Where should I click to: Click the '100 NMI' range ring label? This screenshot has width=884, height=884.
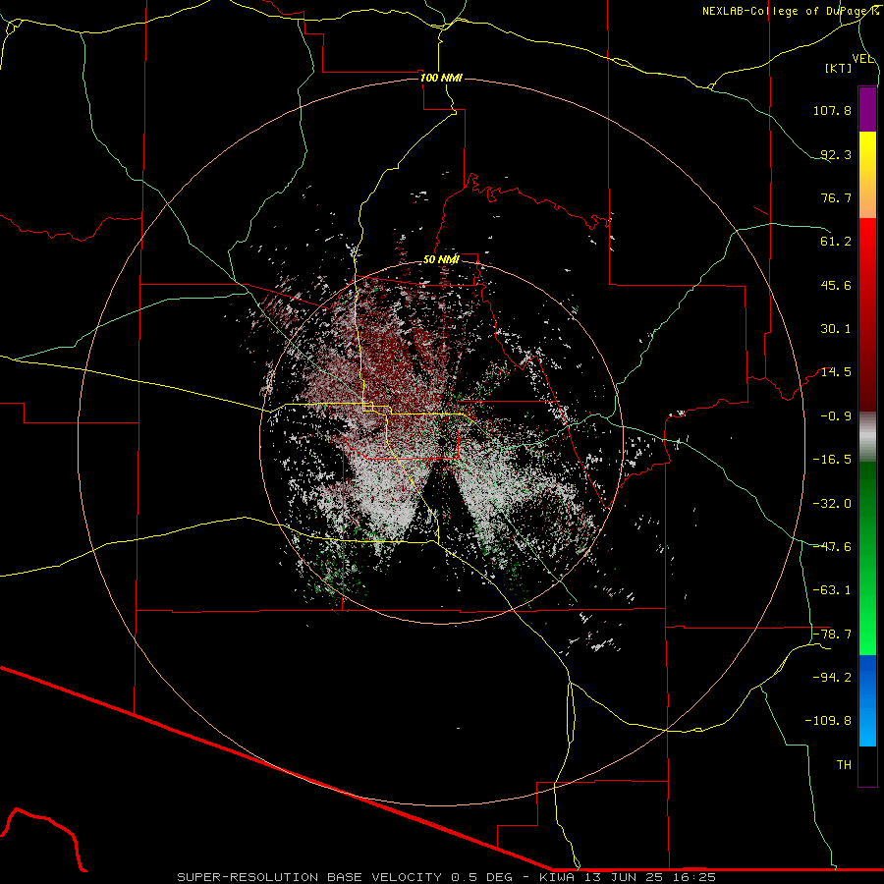point(441,78)
